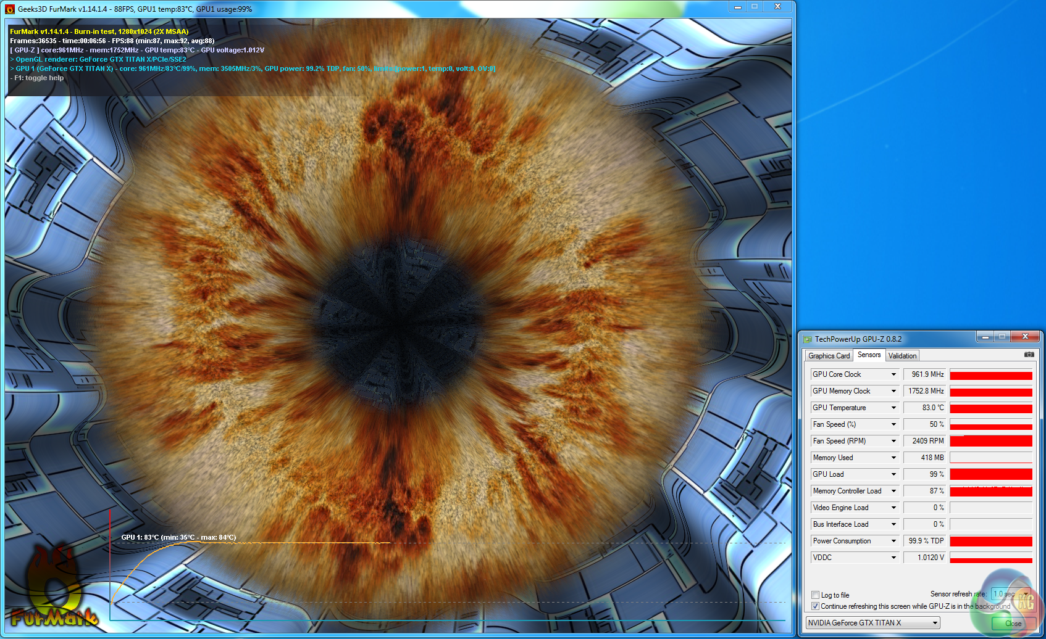Image resolution: width=1046 pixels, height=639 pixels.
Task: Switch to the Graphics Card tab
Action: coord(829,356)
